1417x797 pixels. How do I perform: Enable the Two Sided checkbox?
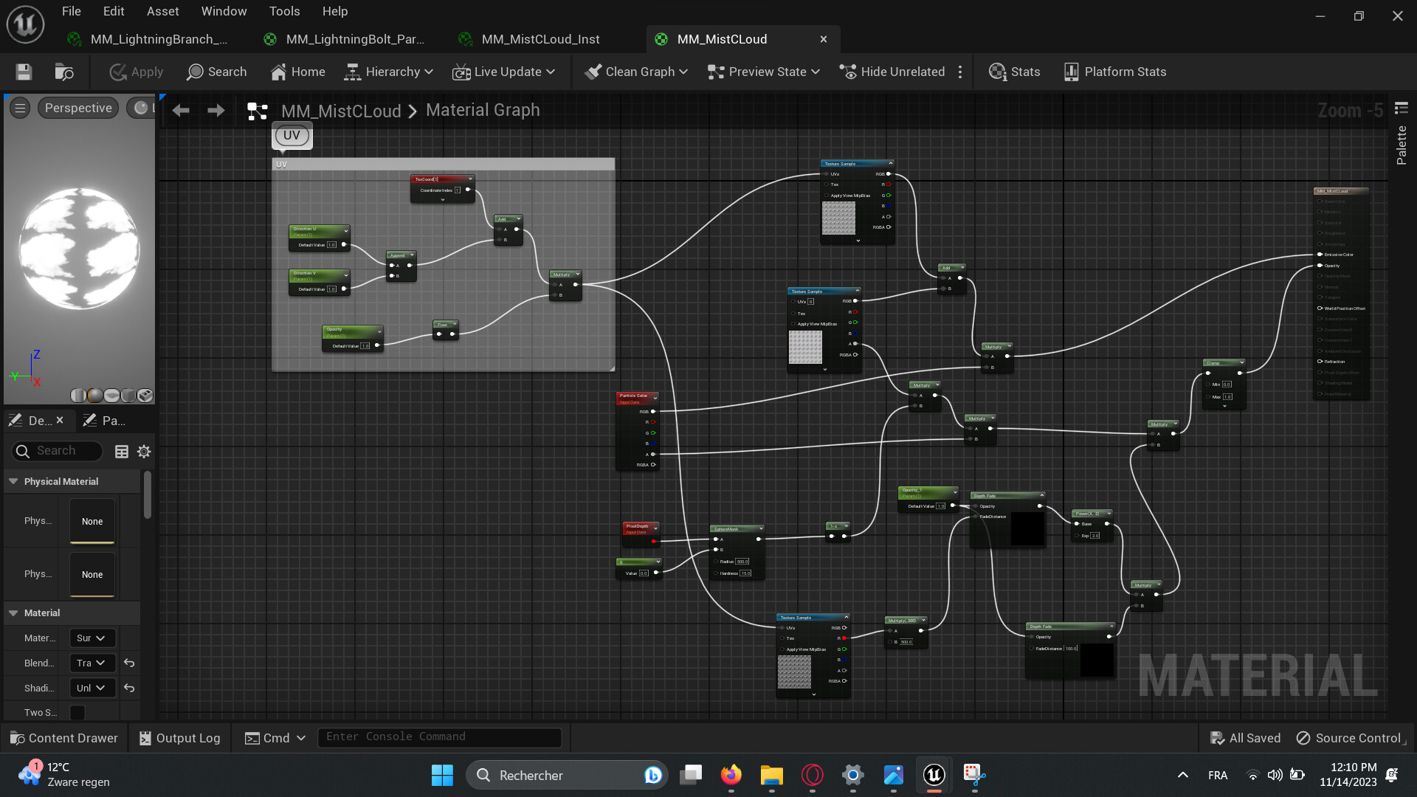(77, 712)
